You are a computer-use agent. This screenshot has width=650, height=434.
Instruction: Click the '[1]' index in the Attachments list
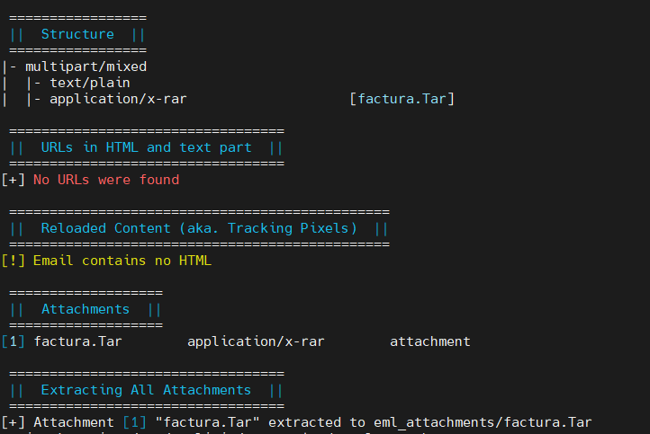tap(13, 341)
